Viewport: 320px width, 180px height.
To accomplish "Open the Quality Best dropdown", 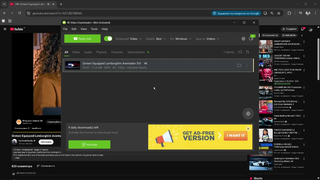I will click(156, 39).
